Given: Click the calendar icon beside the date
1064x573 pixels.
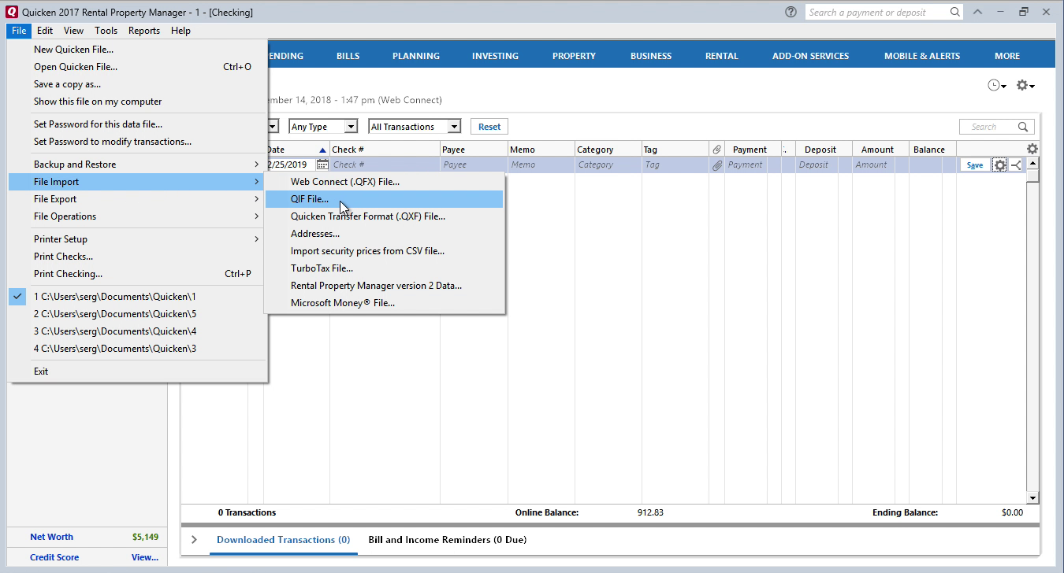Looking at the screenshot, I should [x=322, y=165].
